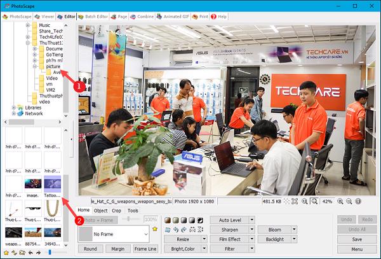The width and height of the screenshot is (381, 259).
Task: Go to the Combine tab
Action: click(x=142, y=17)
